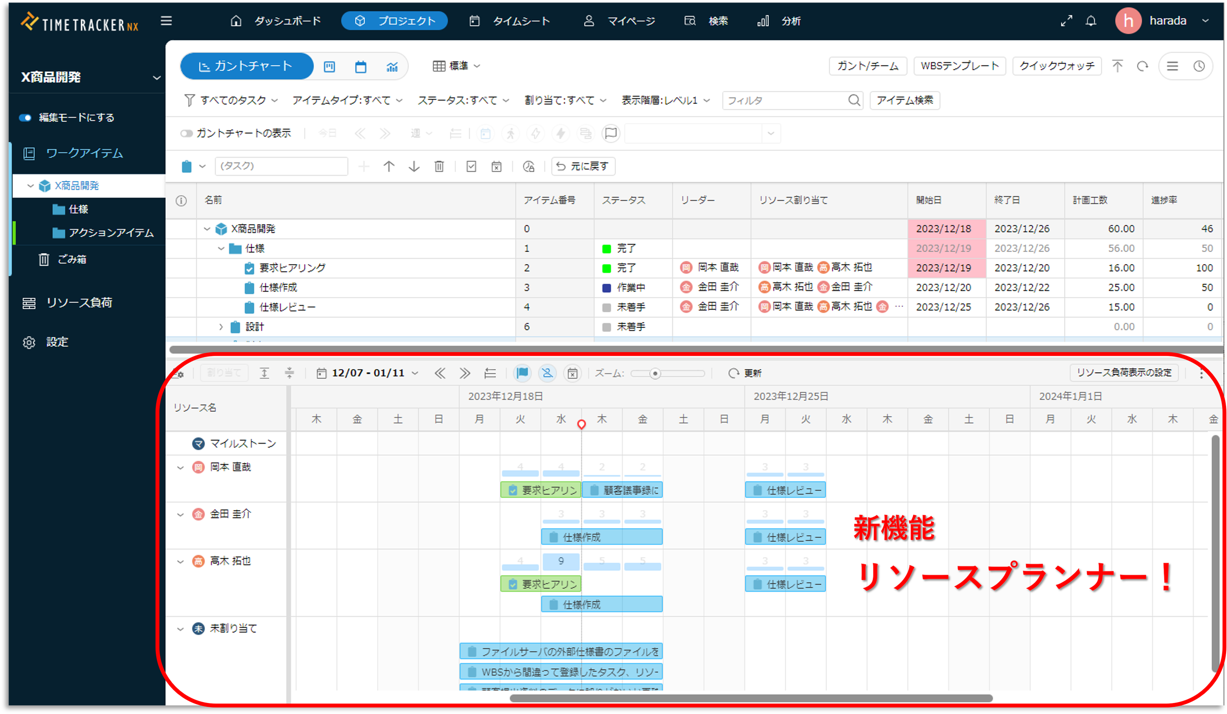1227x714 pixels.
Task: Open the 表示階層:レベル1 dropdown
Action: point(665,100)
